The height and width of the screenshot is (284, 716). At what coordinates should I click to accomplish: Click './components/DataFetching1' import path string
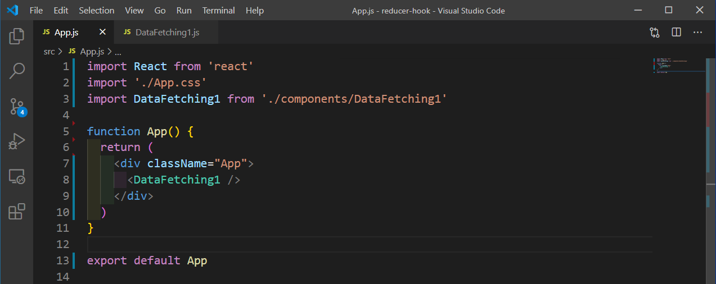[x=354, y=99]
